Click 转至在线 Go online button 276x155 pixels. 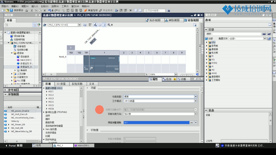(x=91, y=10)
